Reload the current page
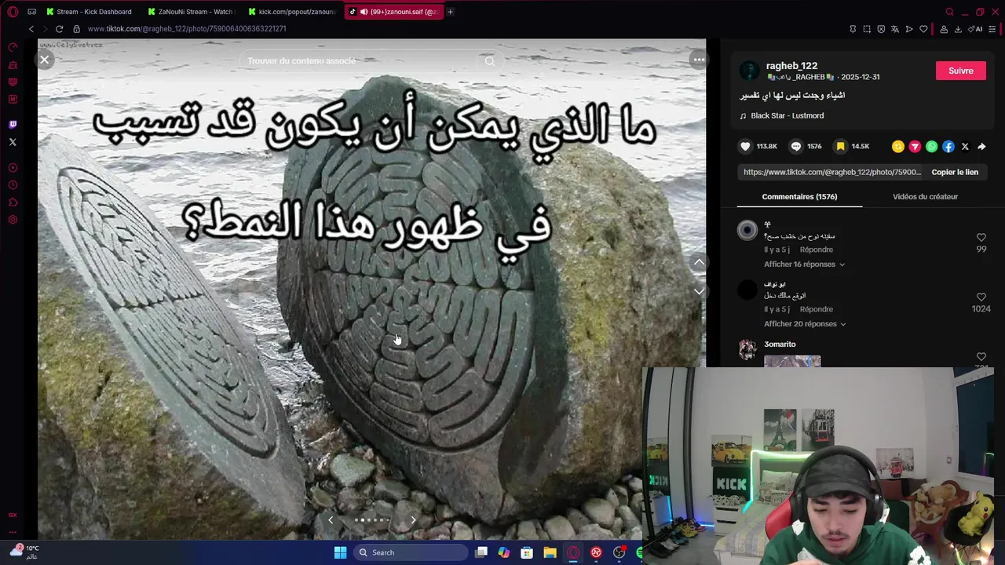 [x=59, y=29]
